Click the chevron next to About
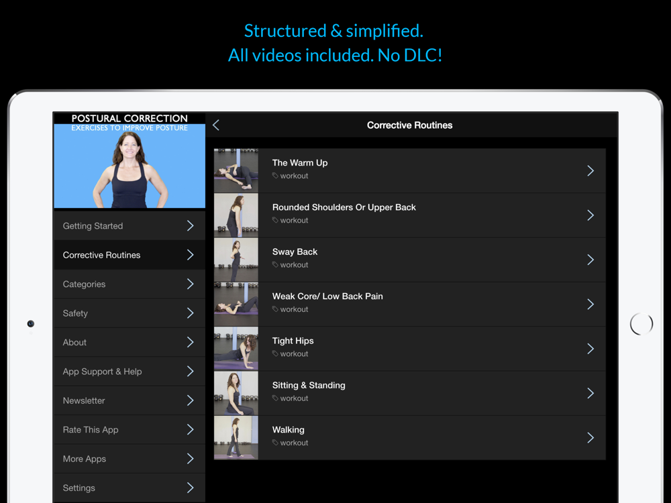This screenshot has width=671, height=503. pos(191,342)
